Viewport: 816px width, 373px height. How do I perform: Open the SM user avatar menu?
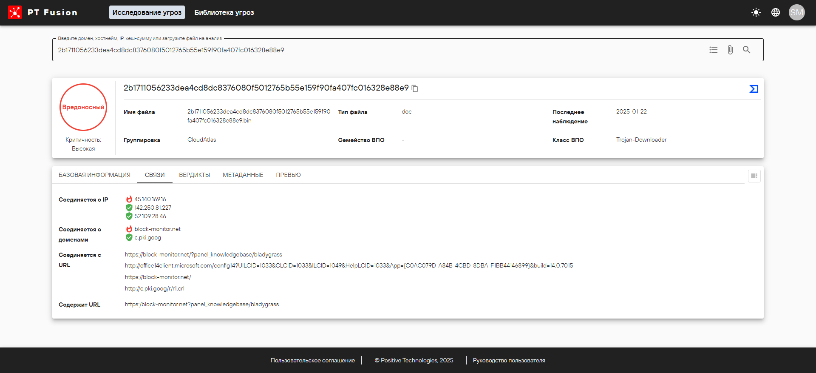796,12
